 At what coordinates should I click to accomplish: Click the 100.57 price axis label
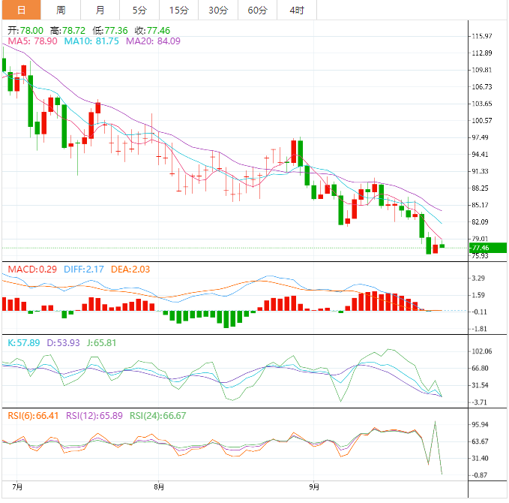482,121
